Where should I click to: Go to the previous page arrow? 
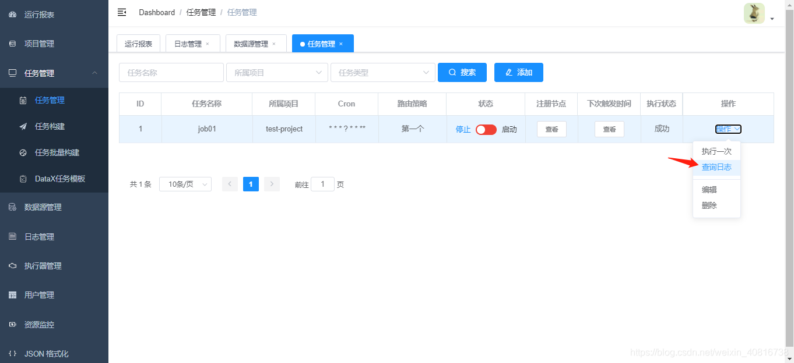(230, 184)
